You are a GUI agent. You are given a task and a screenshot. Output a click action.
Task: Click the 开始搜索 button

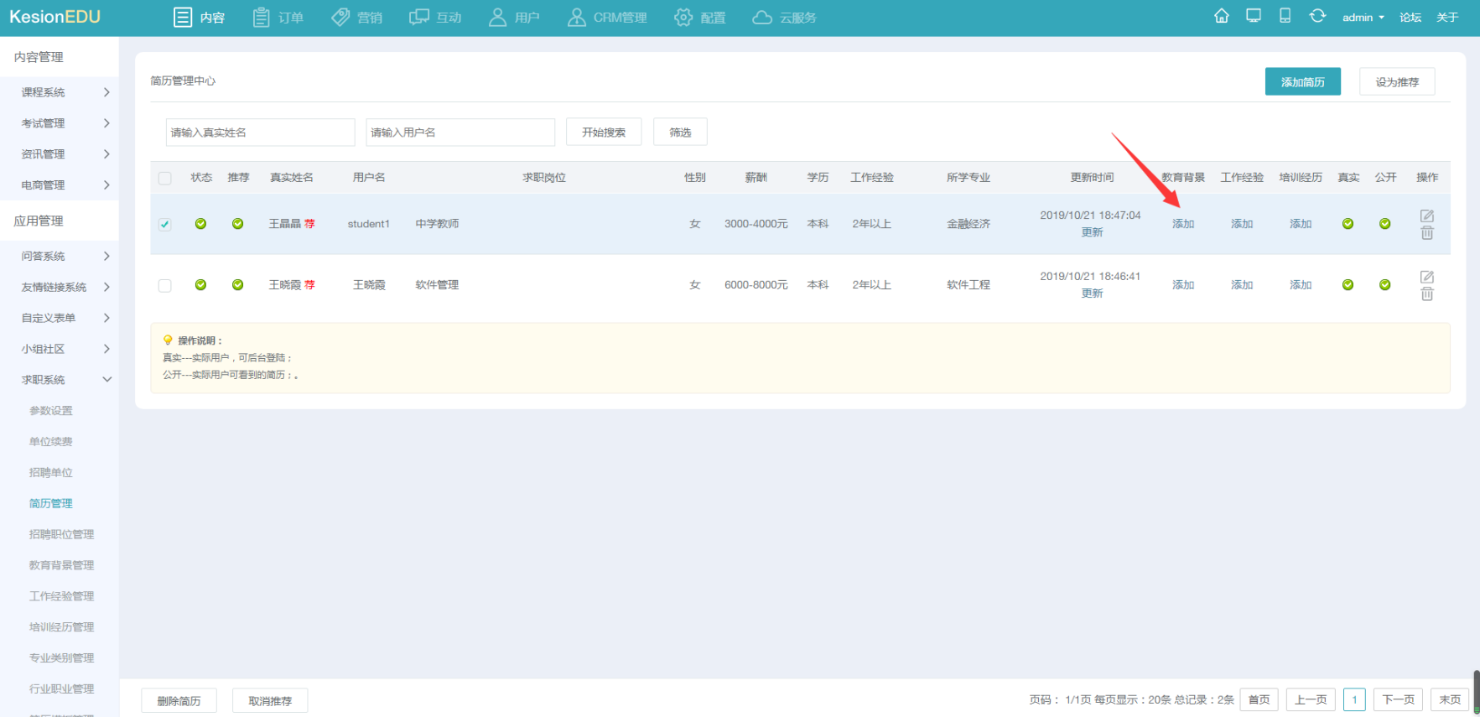point(604,132)
